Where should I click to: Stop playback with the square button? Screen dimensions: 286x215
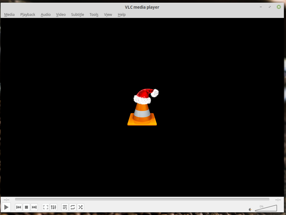[26, 207]
